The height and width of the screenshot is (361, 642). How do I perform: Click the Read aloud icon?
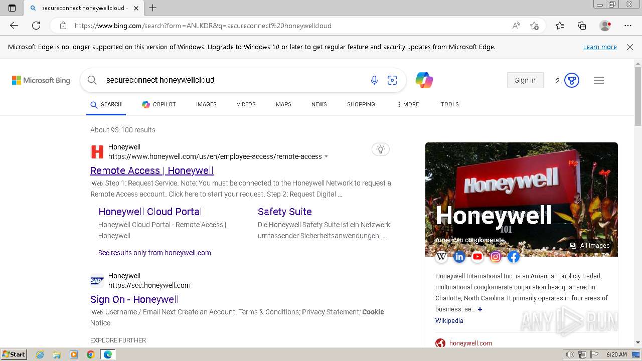pos(516,26)
